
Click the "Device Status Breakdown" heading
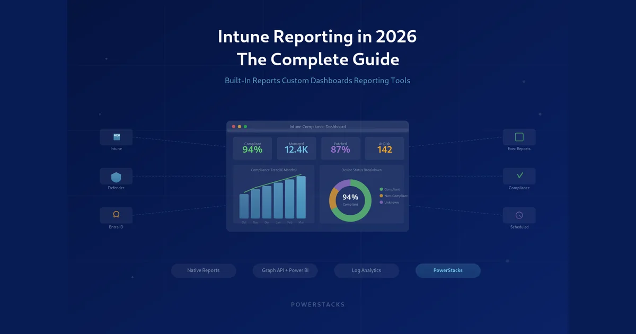361,170
